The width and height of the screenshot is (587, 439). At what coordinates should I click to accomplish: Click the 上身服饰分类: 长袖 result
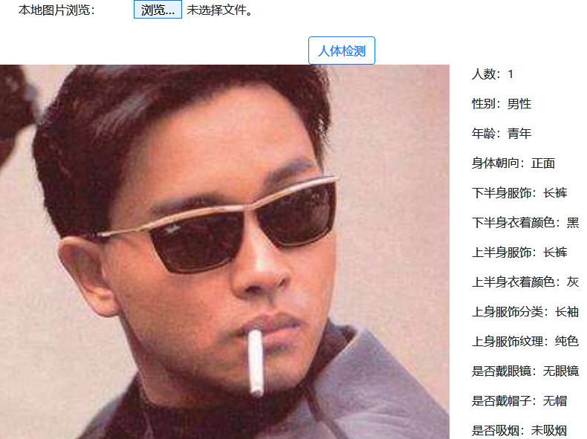click(525, 312)
